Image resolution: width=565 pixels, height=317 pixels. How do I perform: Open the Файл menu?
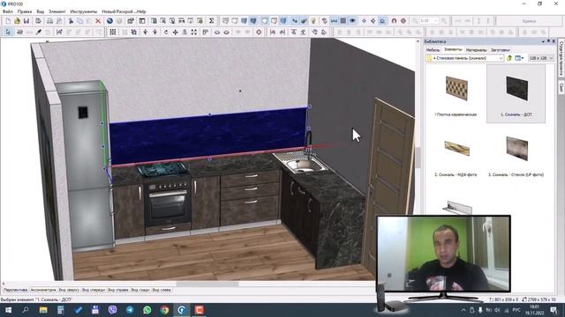[x=8, y=11]
